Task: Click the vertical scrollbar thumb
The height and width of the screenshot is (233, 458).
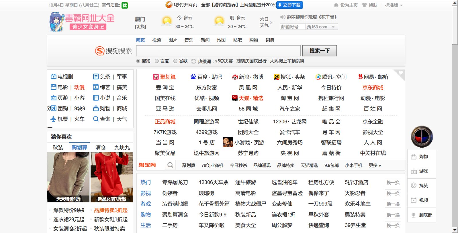Action: point(455,25)
